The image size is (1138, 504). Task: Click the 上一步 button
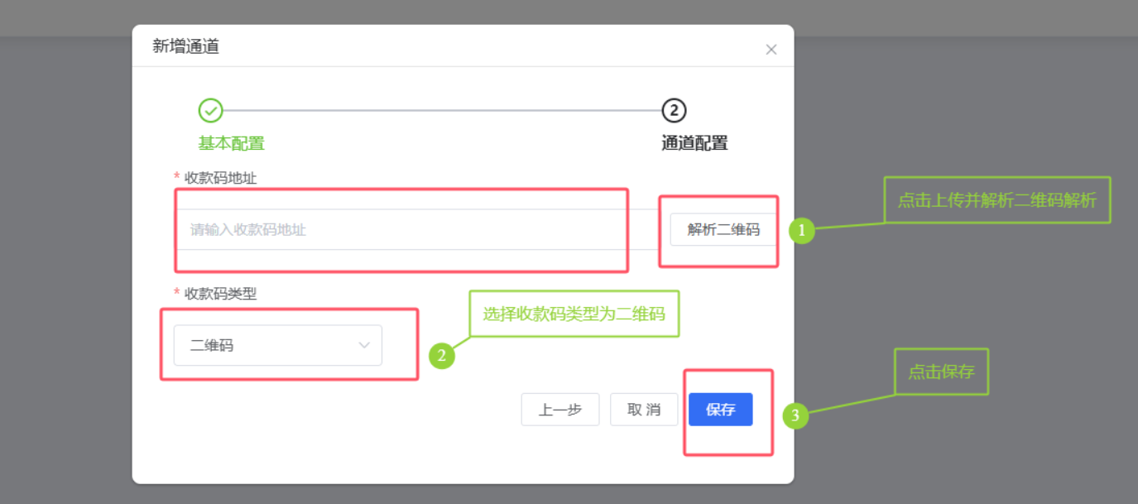coord(559,410)
